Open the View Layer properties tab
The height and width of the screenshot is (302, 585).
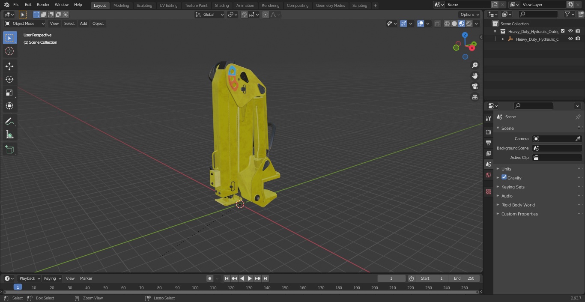pos(488,153)
